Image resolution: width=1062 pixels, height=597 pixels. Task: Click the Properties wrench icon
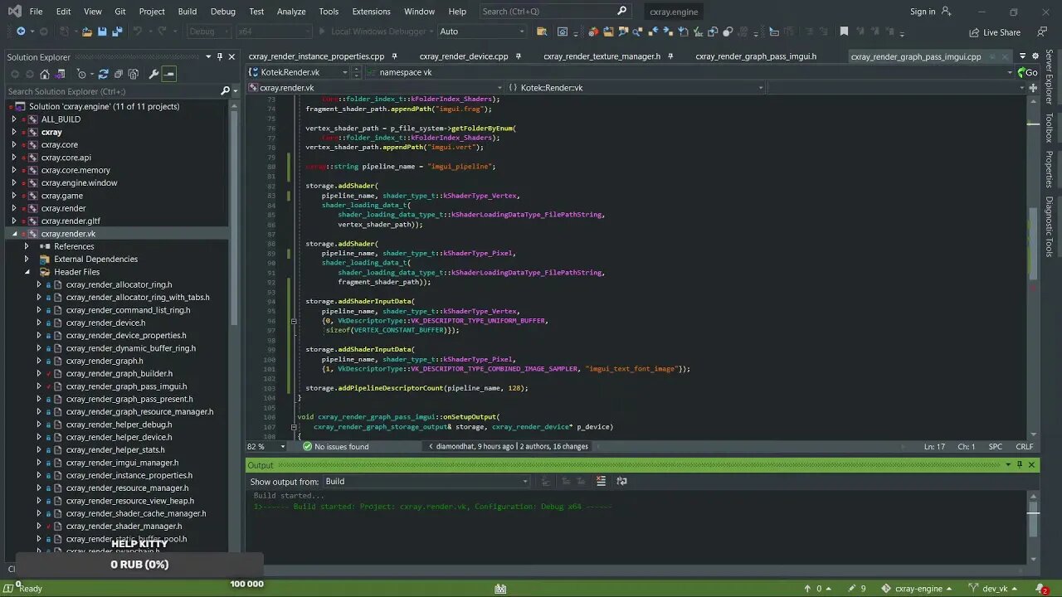153,74
